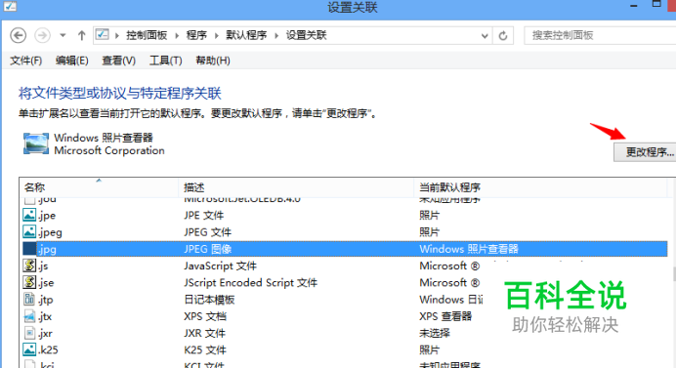Click the Forward navigation arrow
Image resolution: width=676 pixels, height=368 pixels.
point(42,35)
